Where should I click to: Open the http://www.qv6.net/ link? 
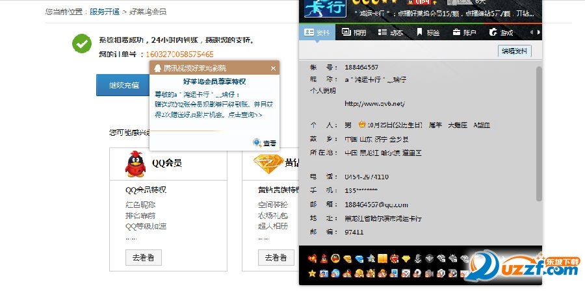374,103
